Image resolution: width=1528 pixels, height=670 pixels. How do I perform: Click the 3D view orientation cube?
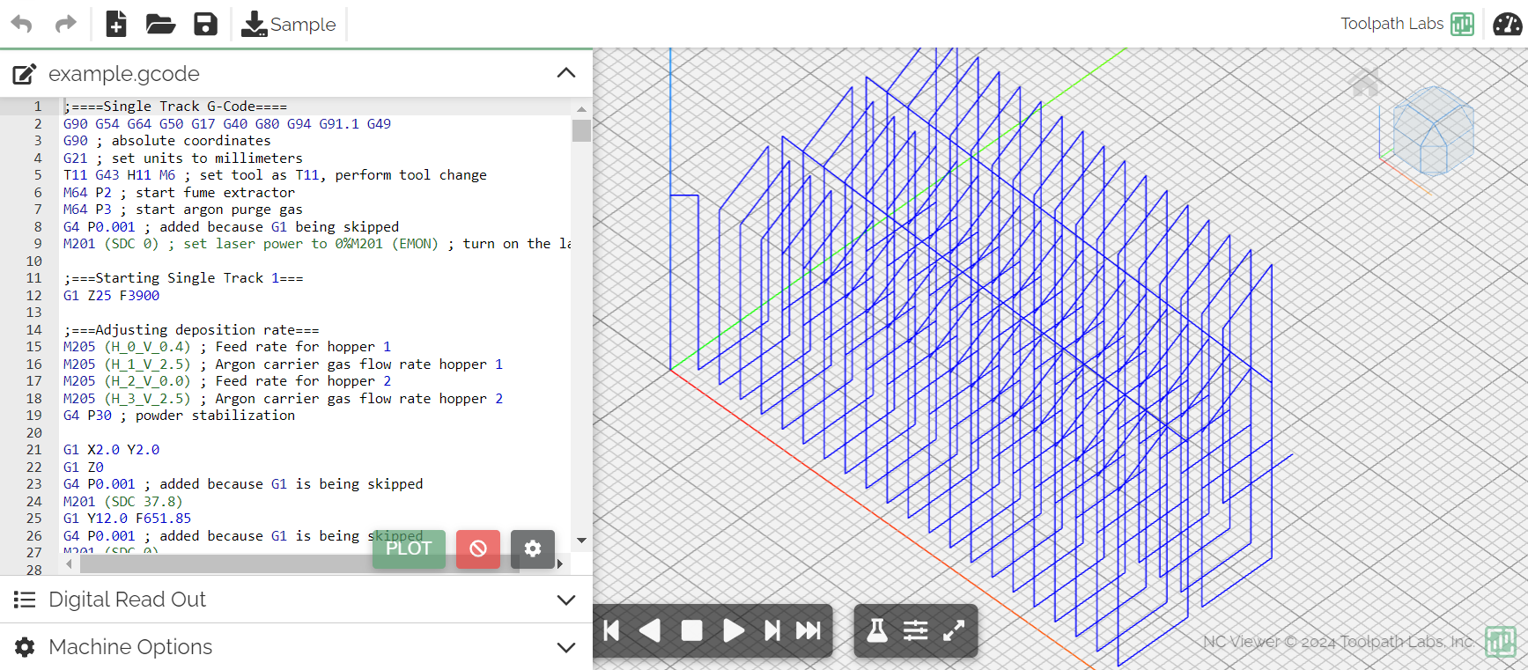pos(1432,132)
